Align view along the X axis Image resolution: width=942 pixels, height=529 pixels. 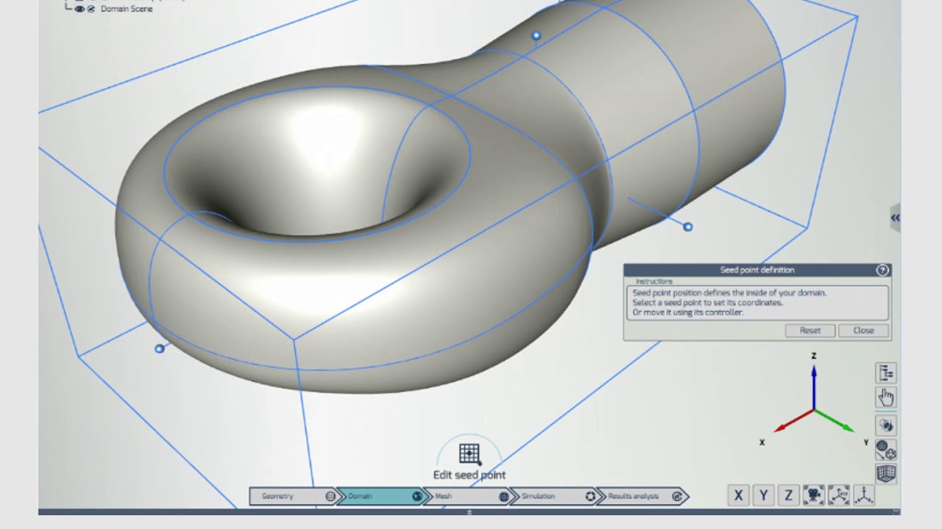[738, 496]
